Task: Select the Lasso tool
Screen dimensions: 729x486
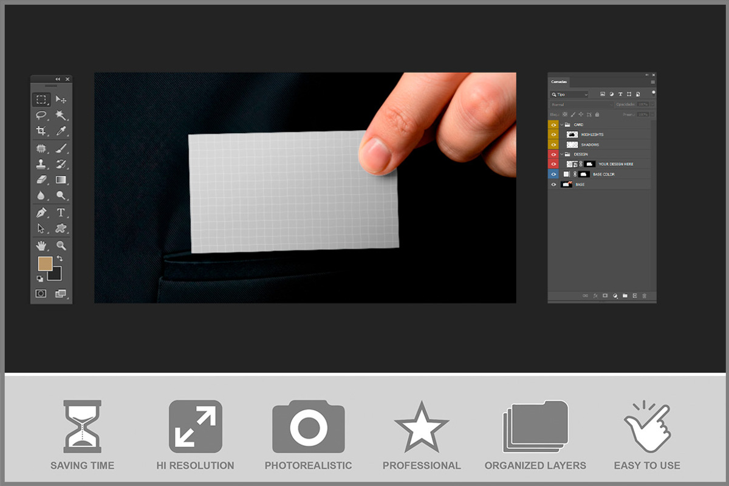Action: 41,115
